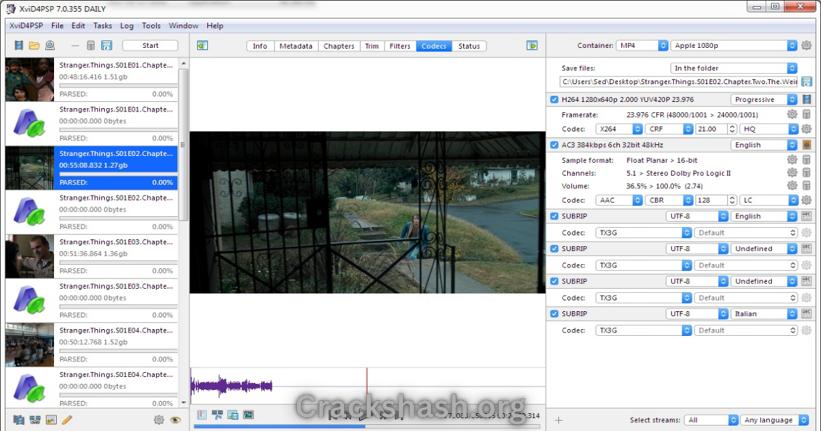Open the AAC audio codec dropdown
The width and height of the screenshot is (821, 431).
(x=619, y=200)
